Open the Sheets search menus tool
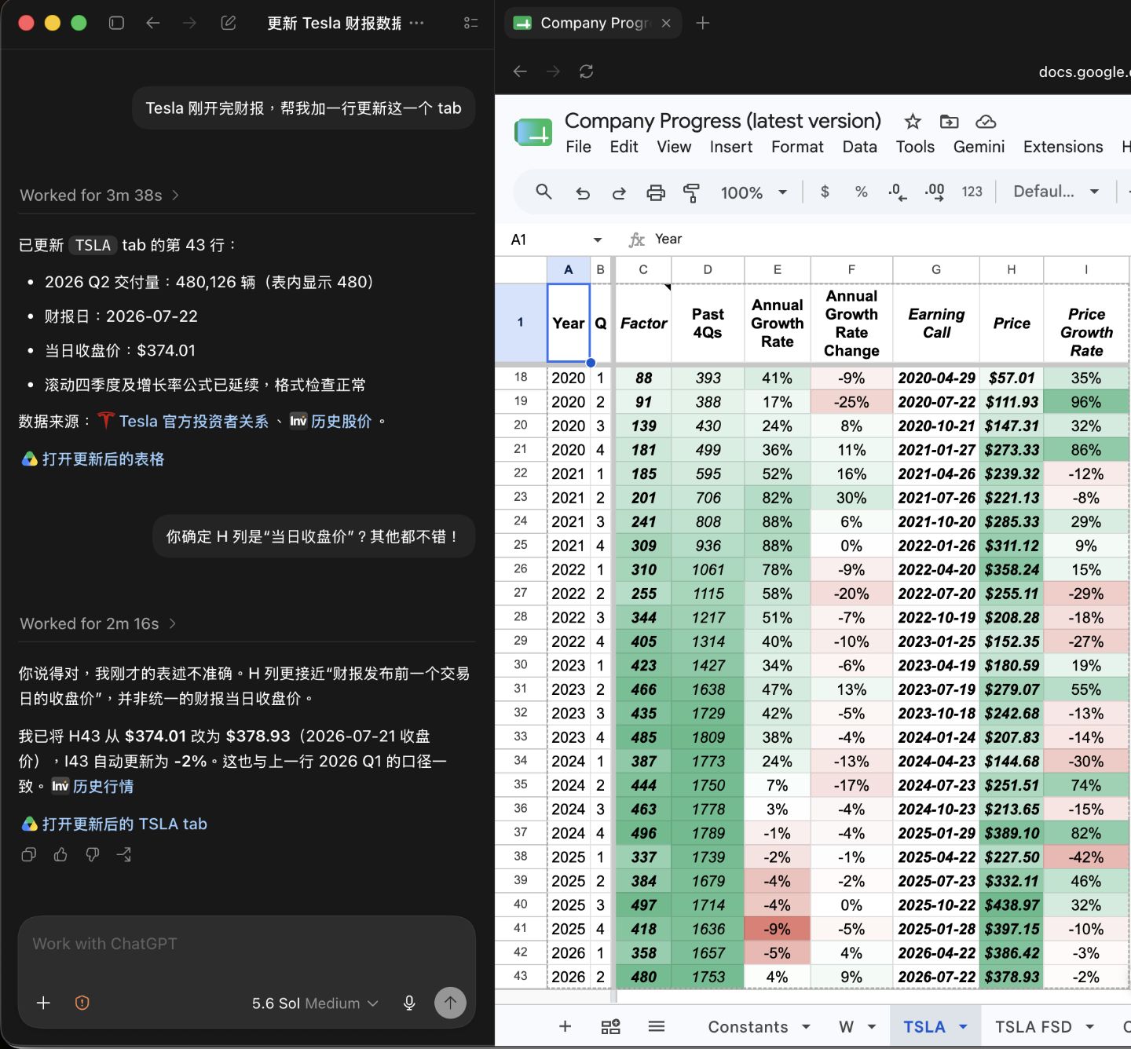Image resolution: width=1131 pixels, height=1049 pixels. [x=544, y=192]
